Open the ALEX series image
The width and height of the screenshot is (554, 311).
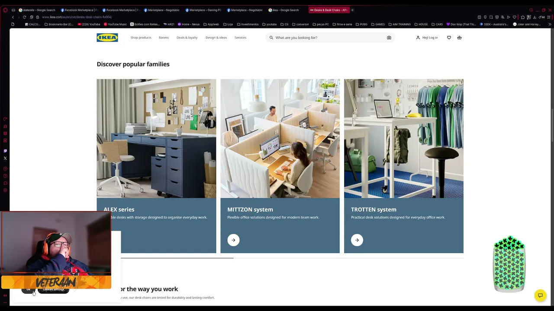(156, 138)
